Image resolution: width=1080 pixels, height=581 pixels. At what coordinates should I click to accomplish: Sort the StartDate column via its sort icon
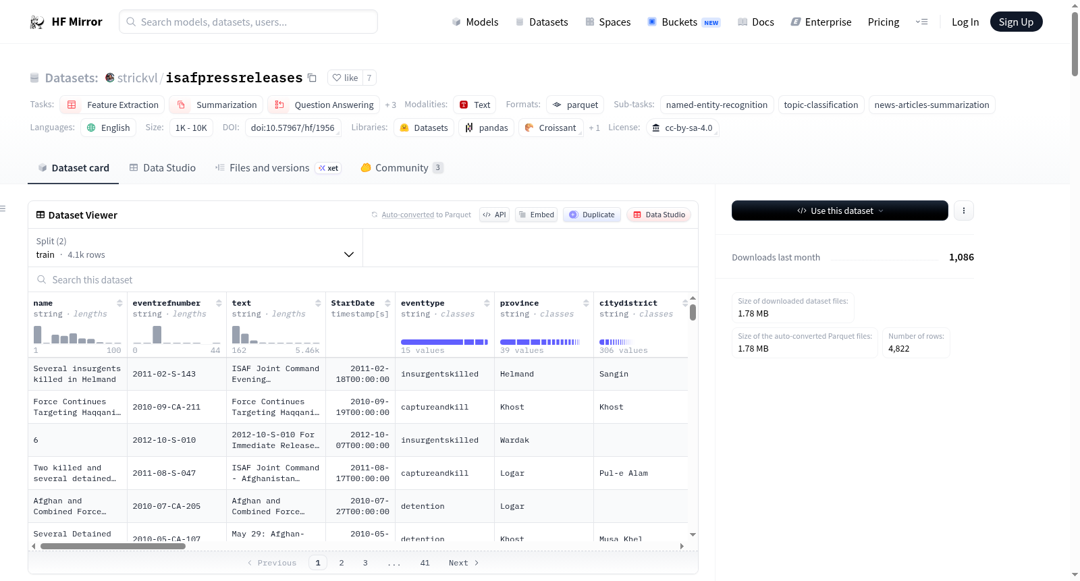pos(387,303)
